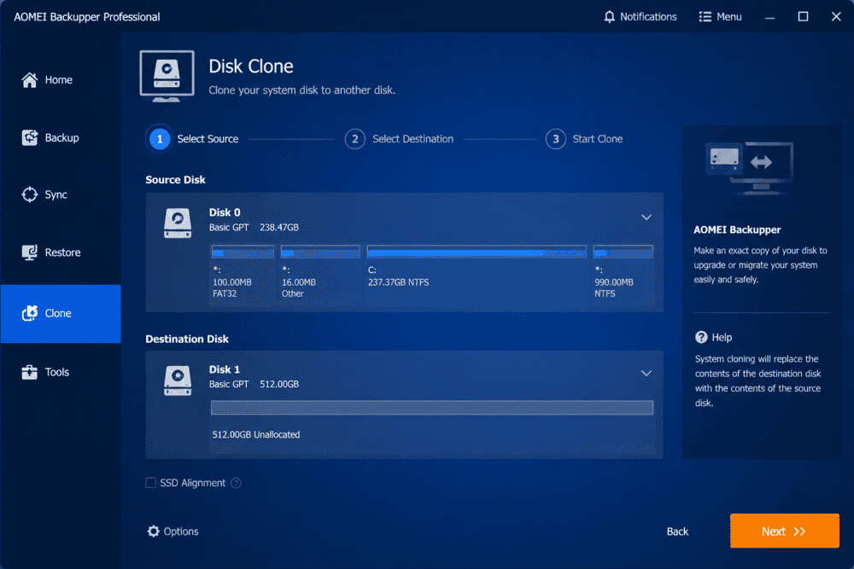Image resolution: width=854 pixels, height=569 pixels.
Task: Click the Menu list icon
Action: (705, 17)
